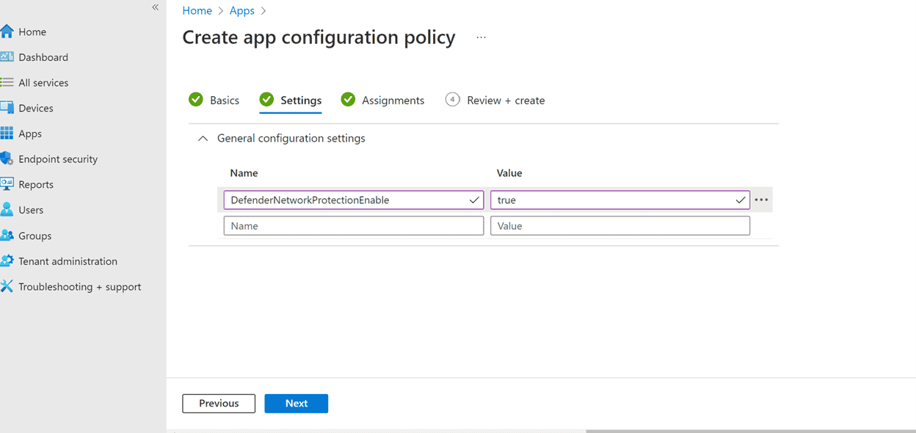Image resolution: width=916 pixels, height=433 pixels.
Task: Click the Next button
Action: pyautogui.click(x=296, y=403)
